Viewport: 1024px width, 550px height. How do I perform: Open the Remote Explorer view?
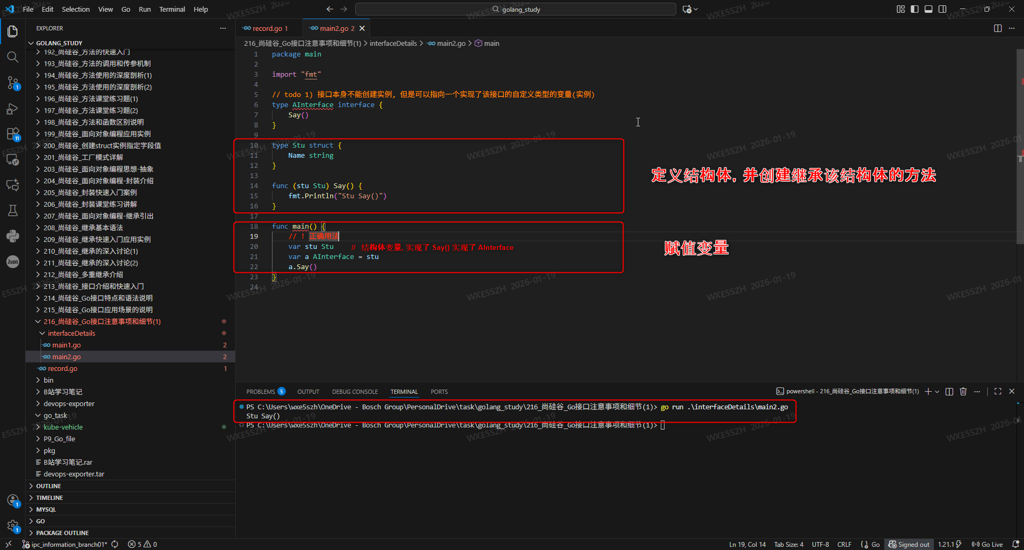pyautogui.click(x=13, y=159)
